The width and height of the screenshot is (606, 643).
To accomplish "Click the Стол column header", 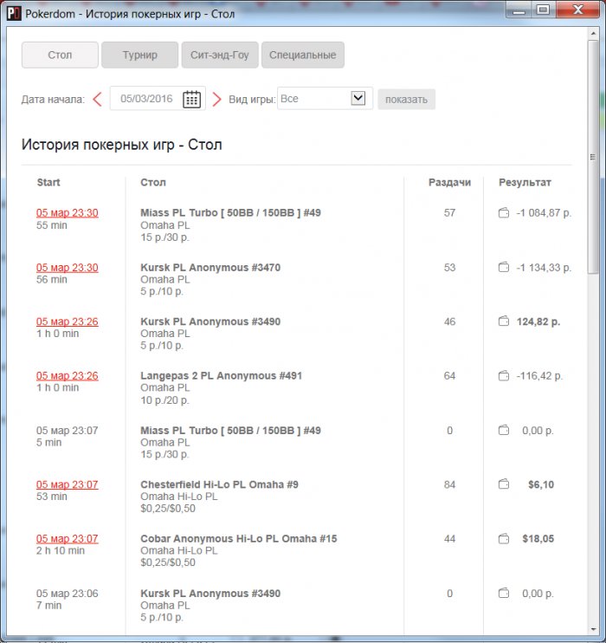I will (x=153, y=183).
